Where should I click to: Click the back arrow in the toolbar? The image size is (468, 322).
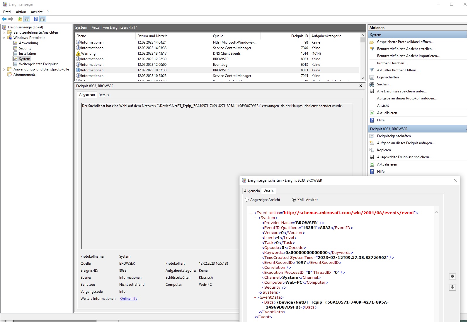(x=4, y=19)
